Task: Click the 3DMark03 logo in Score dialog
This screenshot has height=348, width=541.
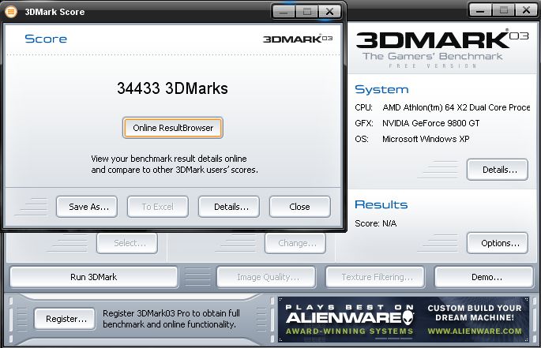Action: pos(298,39)
